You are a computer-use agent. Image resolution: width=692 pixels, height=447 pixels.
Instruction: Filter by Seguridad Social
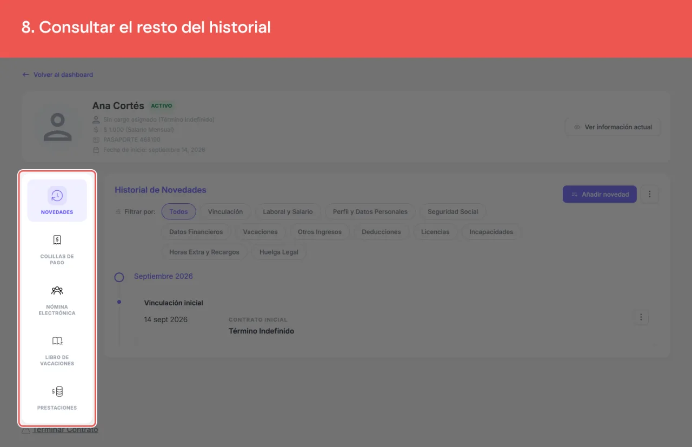[x=453, y=211]
